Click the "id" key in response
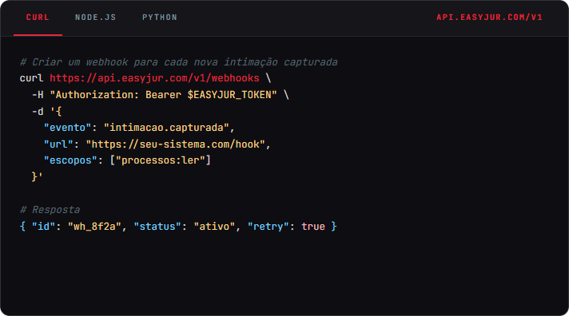Image resolution: width=569 pixels, height=316 pixels. (x=43, y=227)
